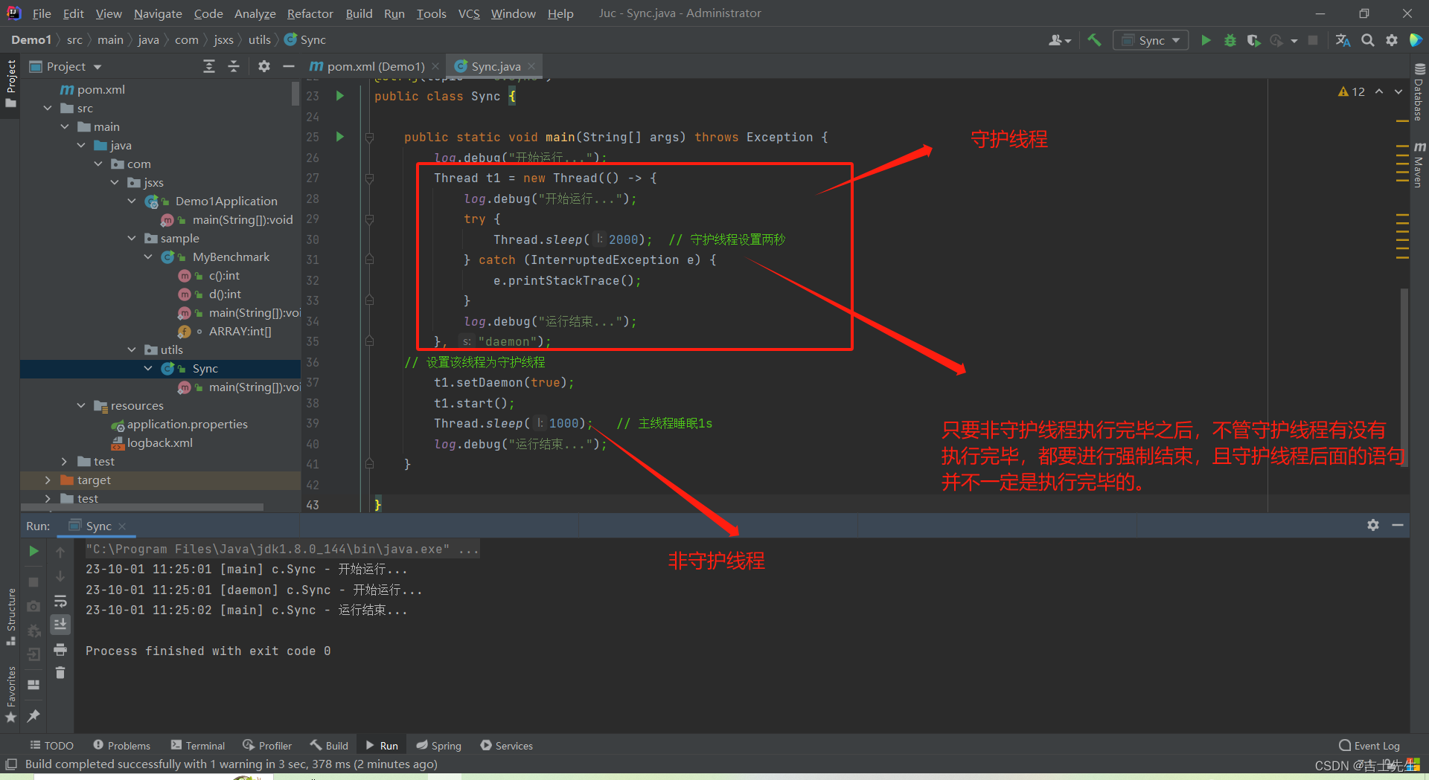Open the Refactor menu
Viewport: 1429px width, 780px height.
pos(310,13)
